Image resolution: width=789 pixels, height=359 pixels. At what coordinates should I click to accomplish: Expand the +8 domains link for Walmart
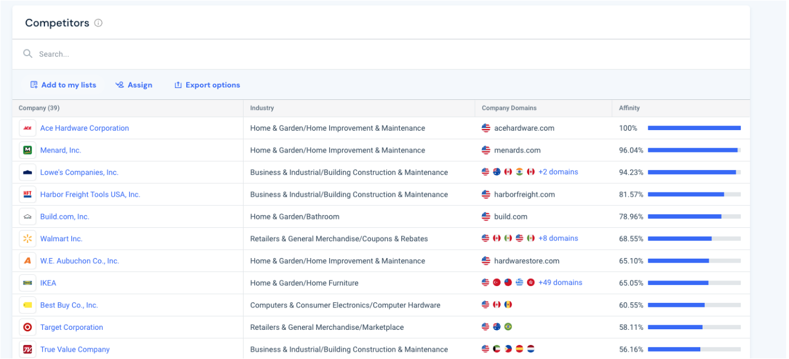[x=558, y=238]
